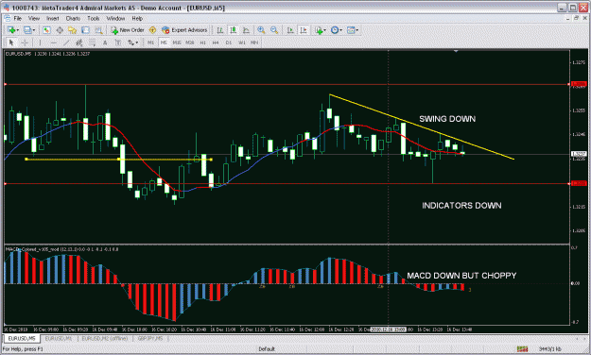Expand the Profiles dropdown arrow

pos(34,30)
